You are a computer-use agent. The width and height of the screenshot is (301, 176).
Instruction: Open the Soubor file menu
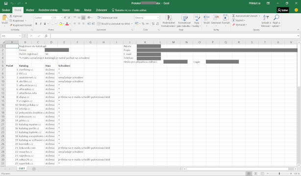[x=6, y=10]
